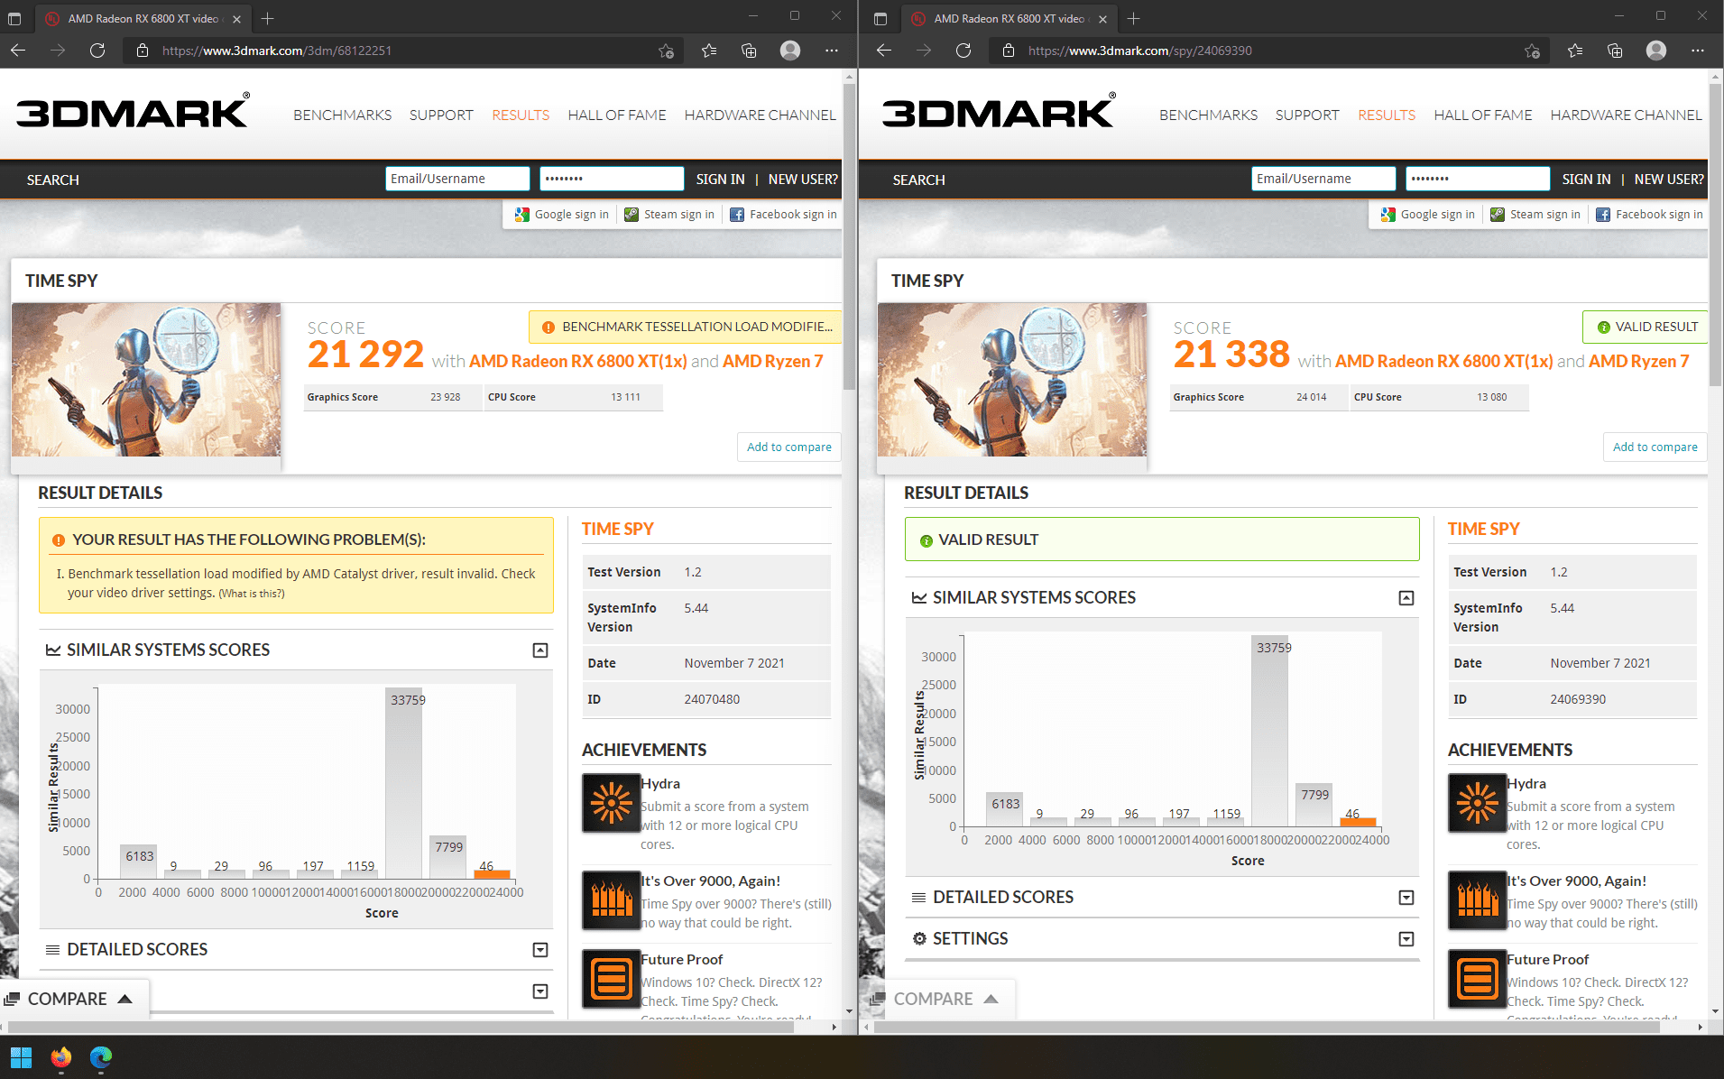Image resolution: width=1724 pixels, height=1079 pixels.
Task: Click the left browser address bar URL
Action: point(277,51)
